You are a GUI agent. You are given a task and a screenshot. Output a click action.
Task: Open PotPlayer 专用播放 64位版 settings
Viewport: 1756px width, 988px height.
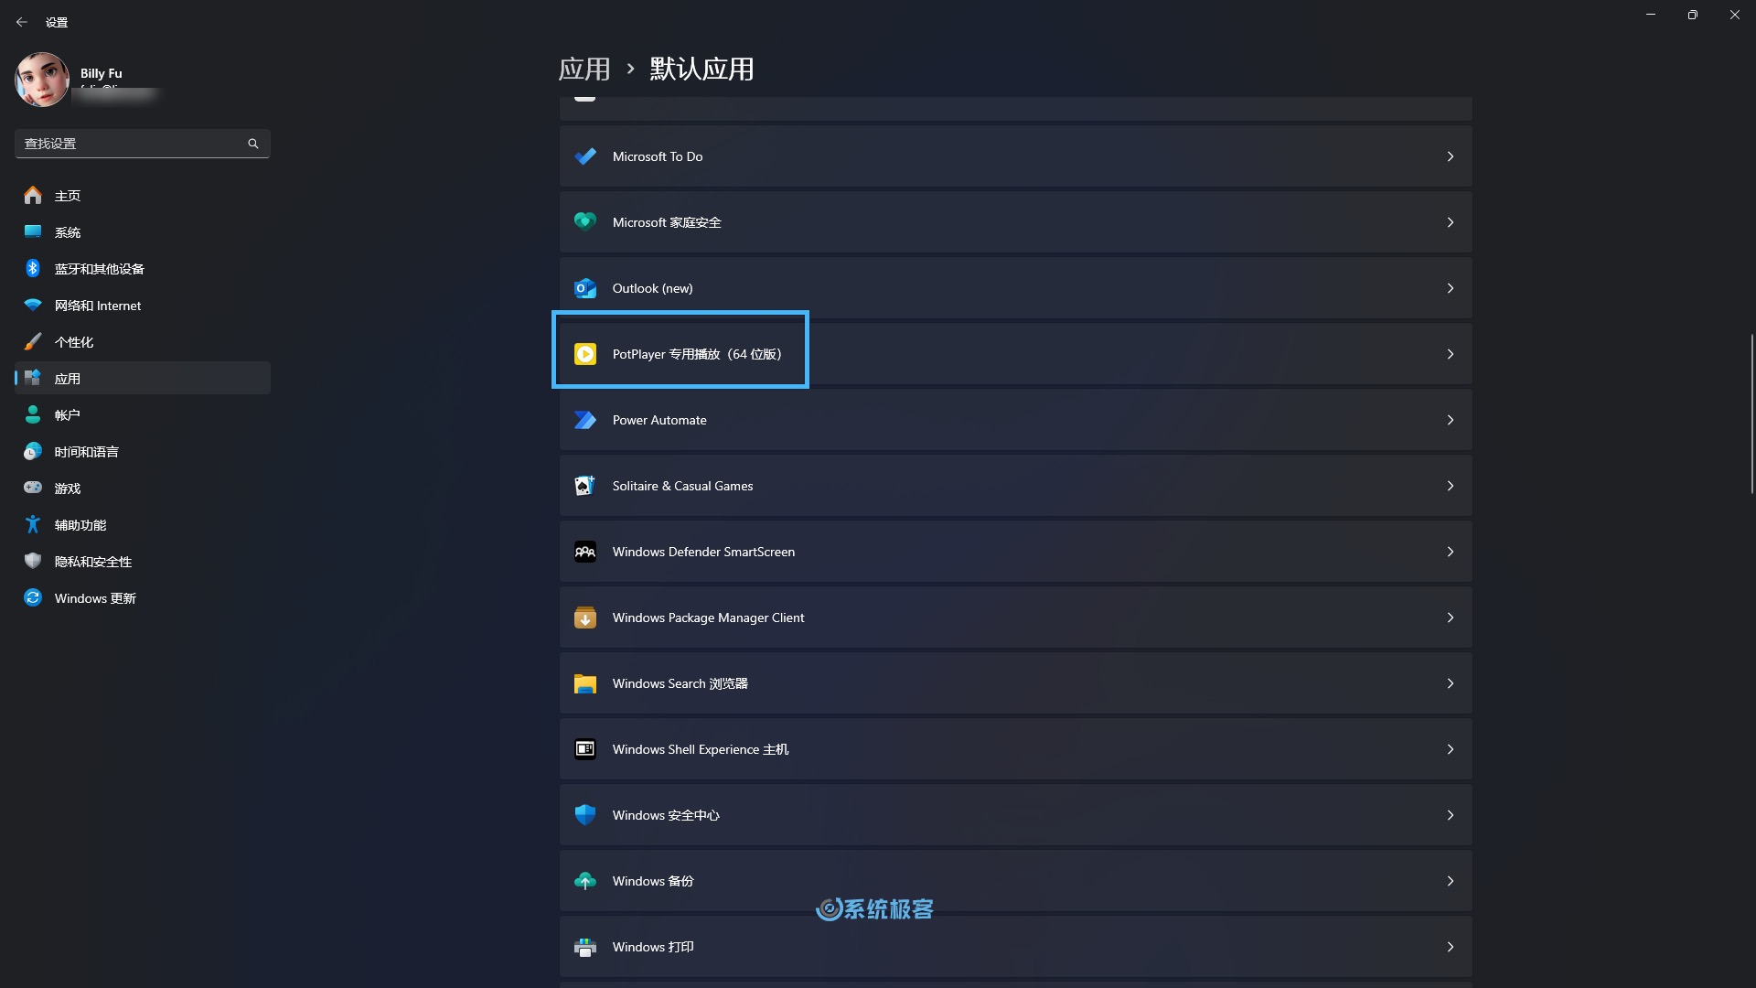click(x=1015, y=353)
